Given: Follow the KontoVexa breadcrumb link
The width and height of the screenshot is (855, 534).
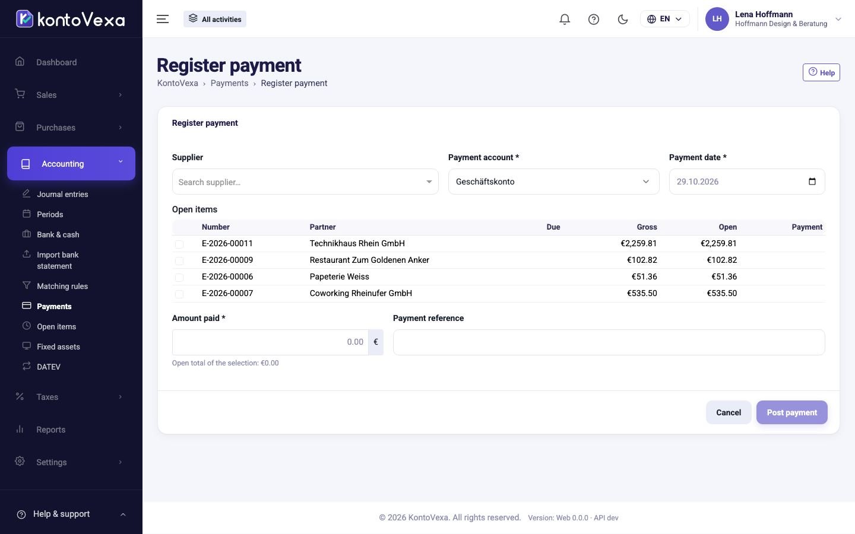Looking at the screenshot, I should 178,83.
